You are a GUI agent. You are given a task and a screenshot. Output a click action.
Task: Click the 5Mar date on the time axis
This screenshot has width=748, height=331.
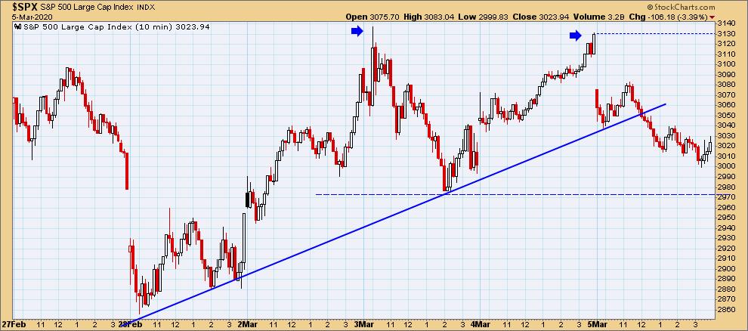click(x=598, y=324)
